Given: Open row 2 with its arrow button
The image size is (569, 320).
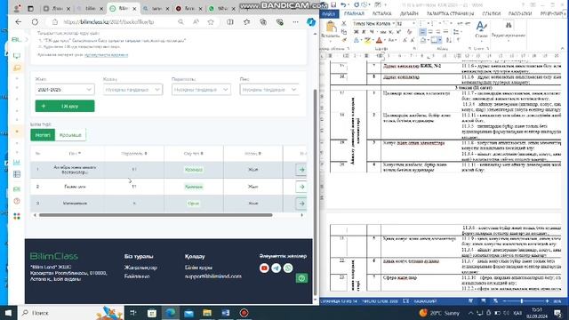Looking at the screenshot, I should coord(301,187).
